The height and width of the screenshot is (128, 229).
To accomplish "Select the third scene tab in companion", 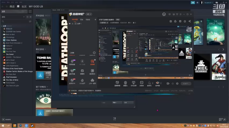I will point(88,19).
